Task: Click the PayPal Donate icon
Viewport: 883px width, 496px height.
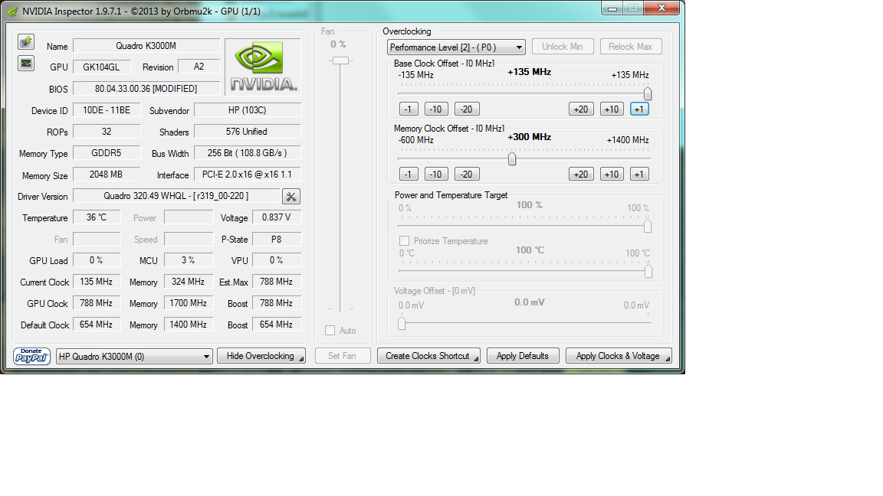Action: point(31,356)
